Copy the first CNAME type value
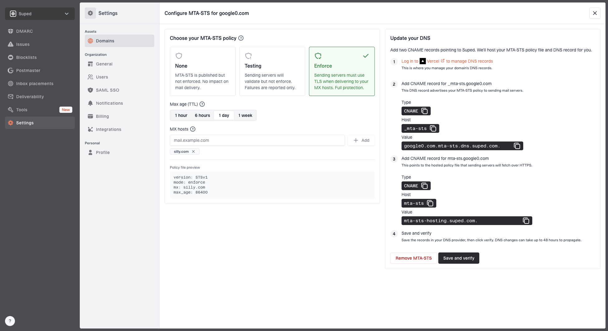608x331 pixels. [424, 111]
